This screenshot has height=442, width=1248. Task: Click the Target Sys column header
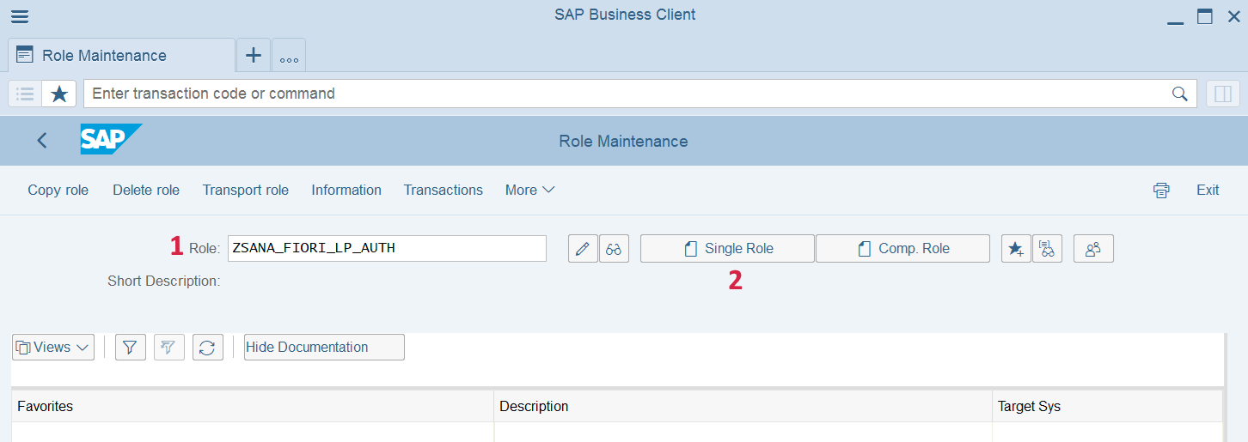pos(1107,406)
